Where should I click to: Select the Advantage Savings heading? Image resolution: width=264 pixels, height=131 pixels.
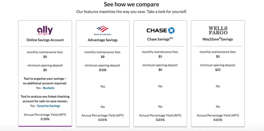click(103, 40)
